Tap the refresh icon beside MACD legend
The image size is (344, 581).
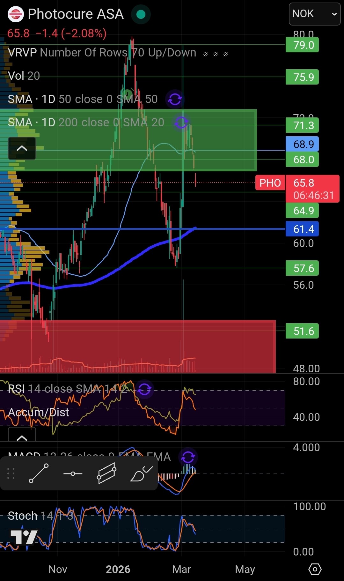pos(188,457)
